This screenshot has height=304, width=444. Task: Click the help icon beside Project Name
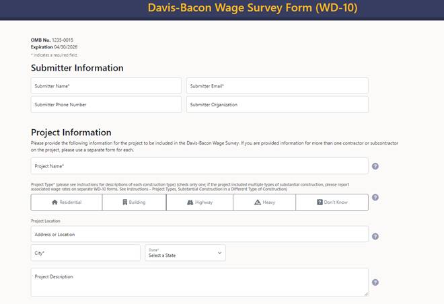pyautogui.click(x=375, y=166)
